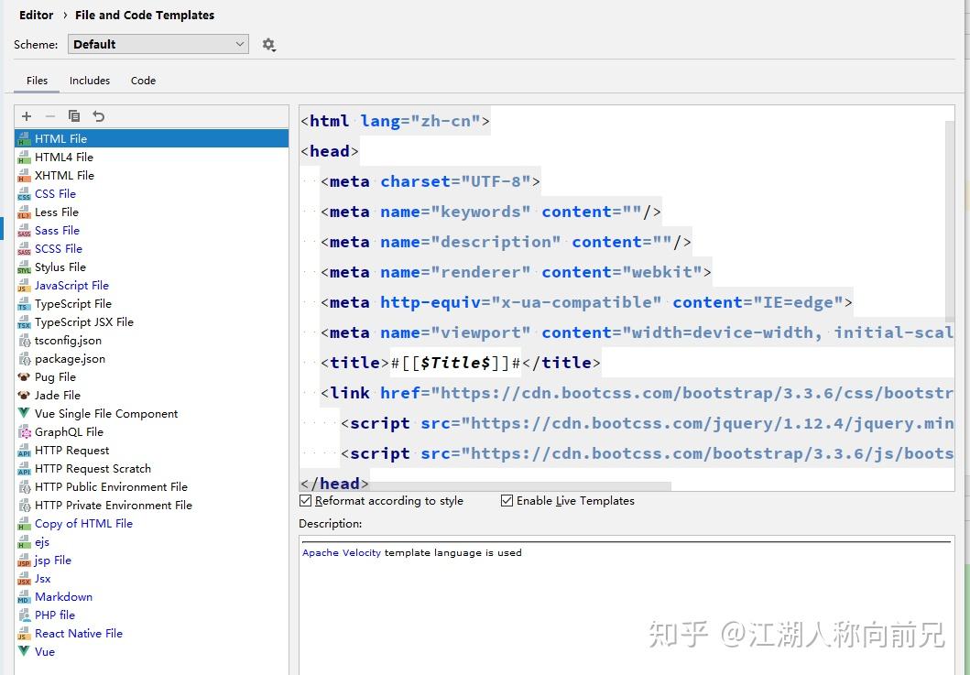Viewport: 970px width, 675px height.
Task: Disable the Enable Live Templates checkbox
Action: [x=507, y=501]
